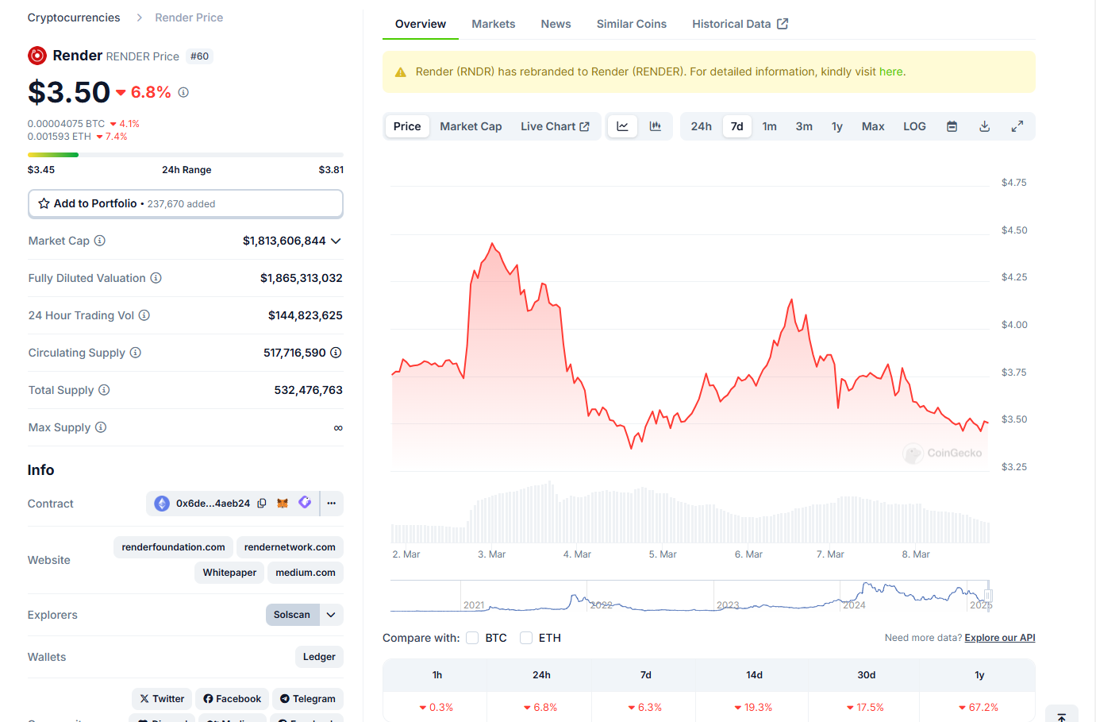Click the warning triangle icon in the rebrand notice
This screenshot has width=1096, height=722.
tap(401, 72)
